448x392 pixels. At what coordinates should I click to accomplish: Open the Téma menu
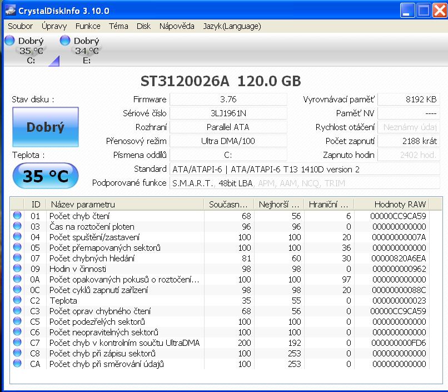coord(118,26)
